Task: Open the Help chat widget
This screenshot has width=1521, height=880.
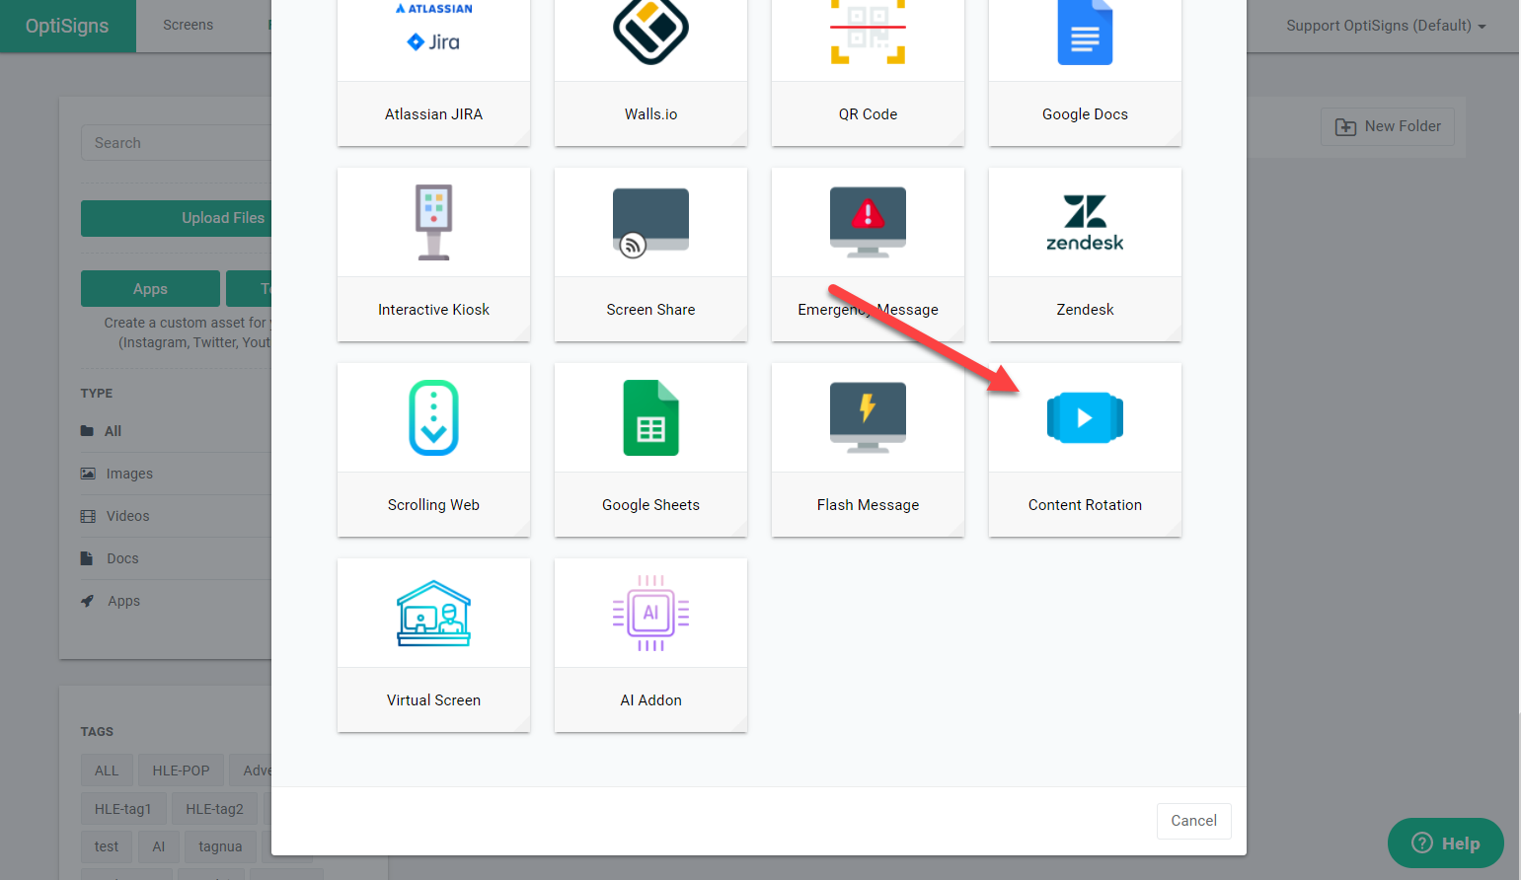Action: (1445, 843)
